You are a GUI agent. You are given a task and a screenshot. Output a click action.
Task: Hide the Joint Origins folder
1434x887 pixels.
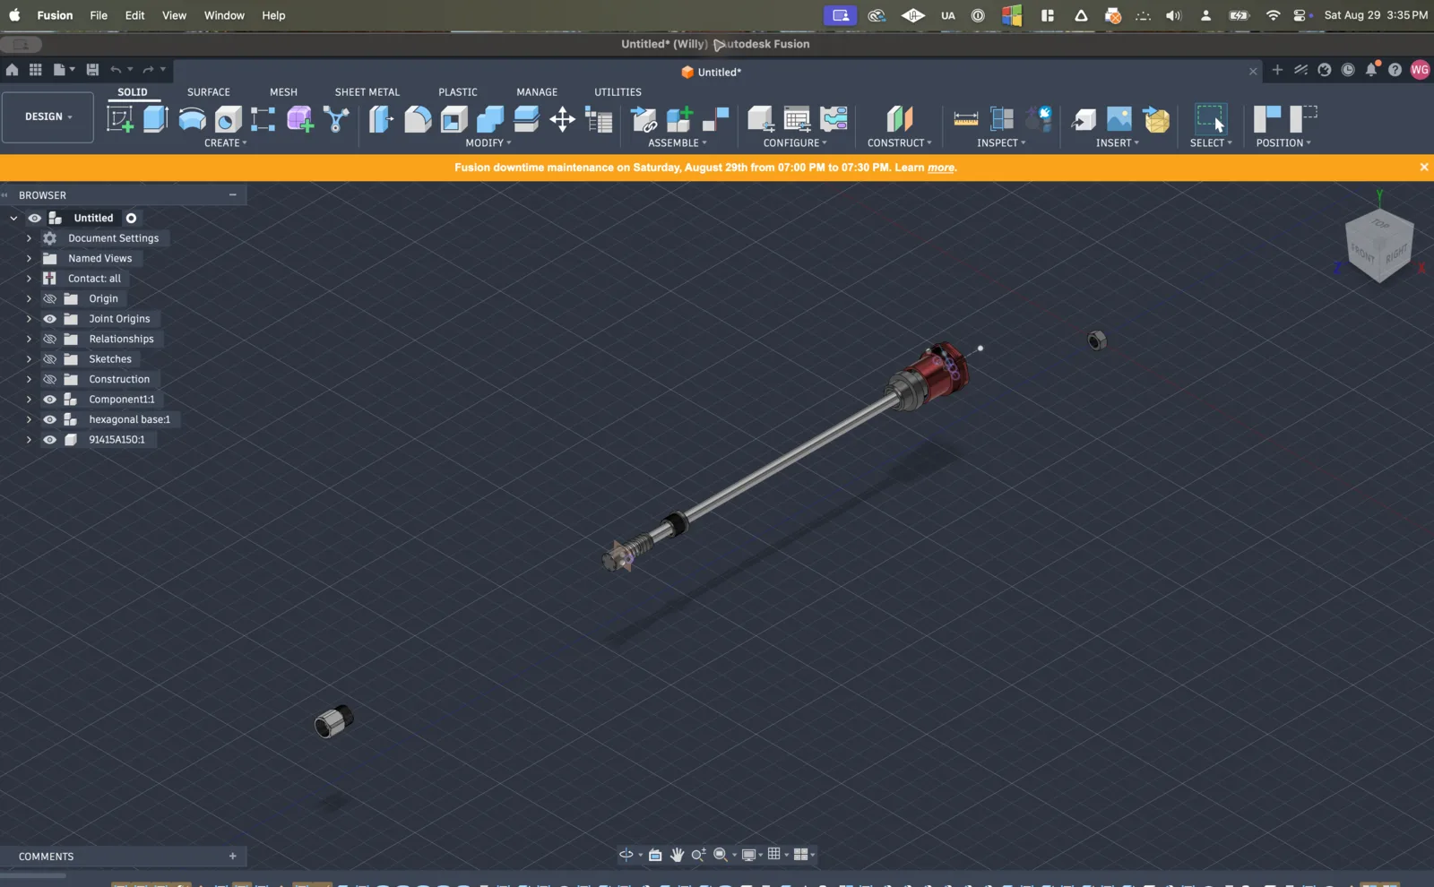(50, 319)
